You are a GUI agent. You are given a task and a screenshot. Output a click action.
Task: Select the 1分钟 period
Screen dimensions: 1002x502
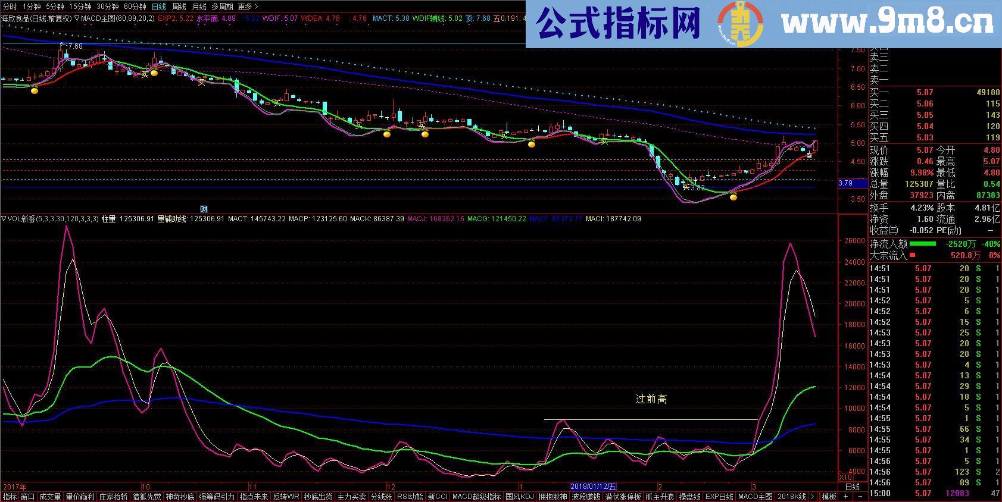click(32, 7)
